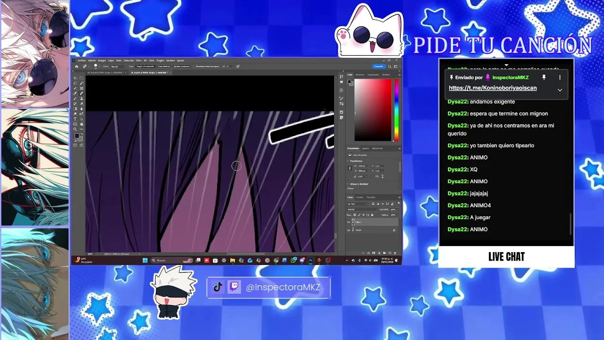Open the pinned message three-dots menu
The height and width of the screenshot is (340, 604).
click(x=560, y=77)
